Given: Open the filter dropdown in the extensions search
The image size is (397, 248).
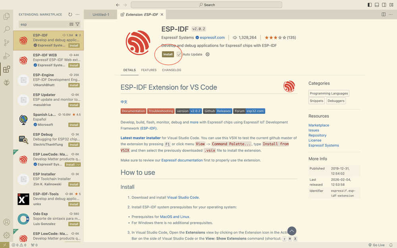Looking at the screenshot, I should pos(78,24).
